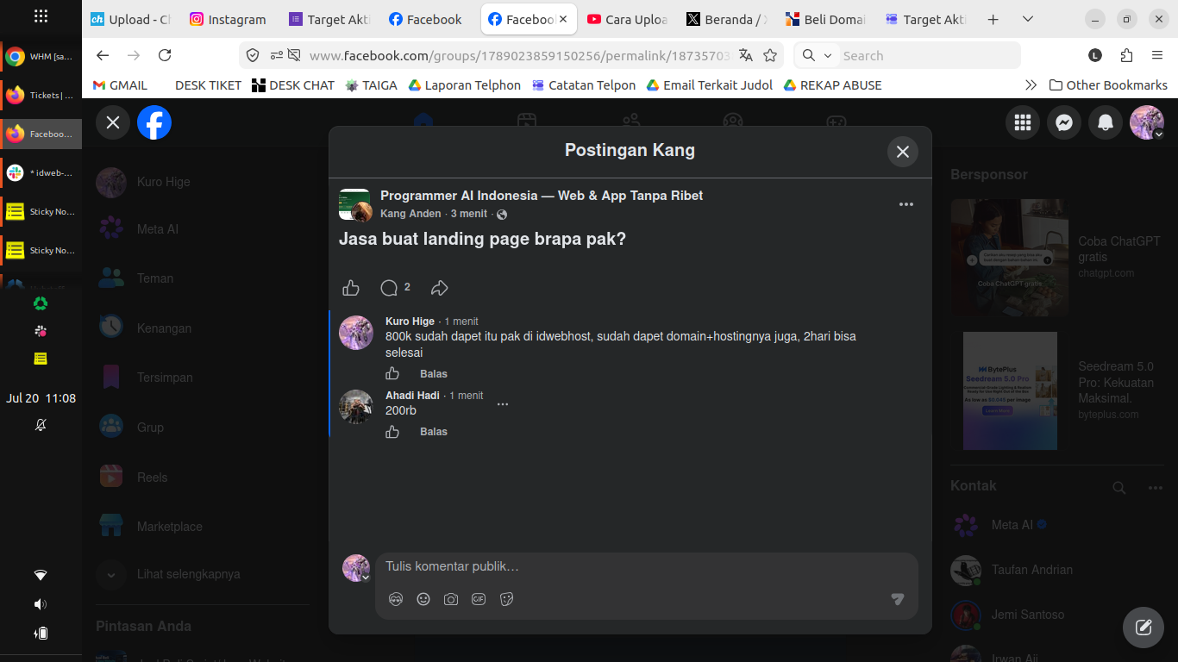Switch to the Beli Domain tab

[826, 19]
